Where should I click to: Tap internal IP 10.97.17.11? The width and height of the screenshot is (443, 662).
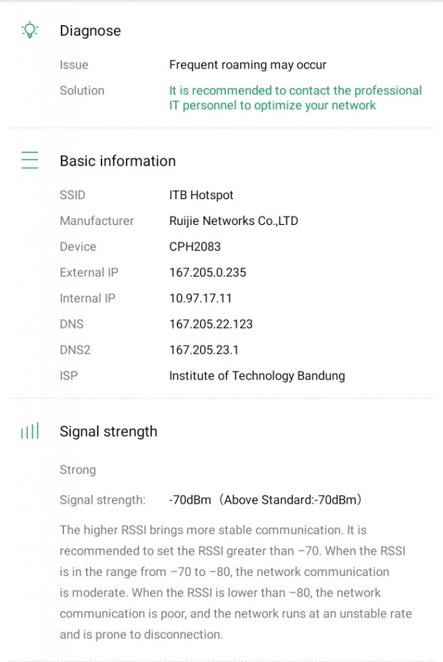pos(200,298)
